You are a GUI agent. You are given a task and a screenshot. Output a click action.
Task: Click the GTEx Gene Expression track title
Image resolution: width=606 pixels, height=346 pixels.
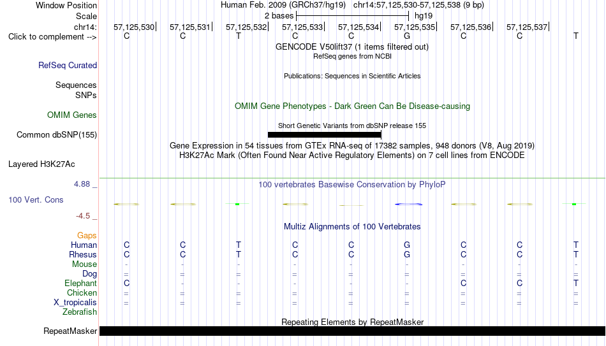352,145
